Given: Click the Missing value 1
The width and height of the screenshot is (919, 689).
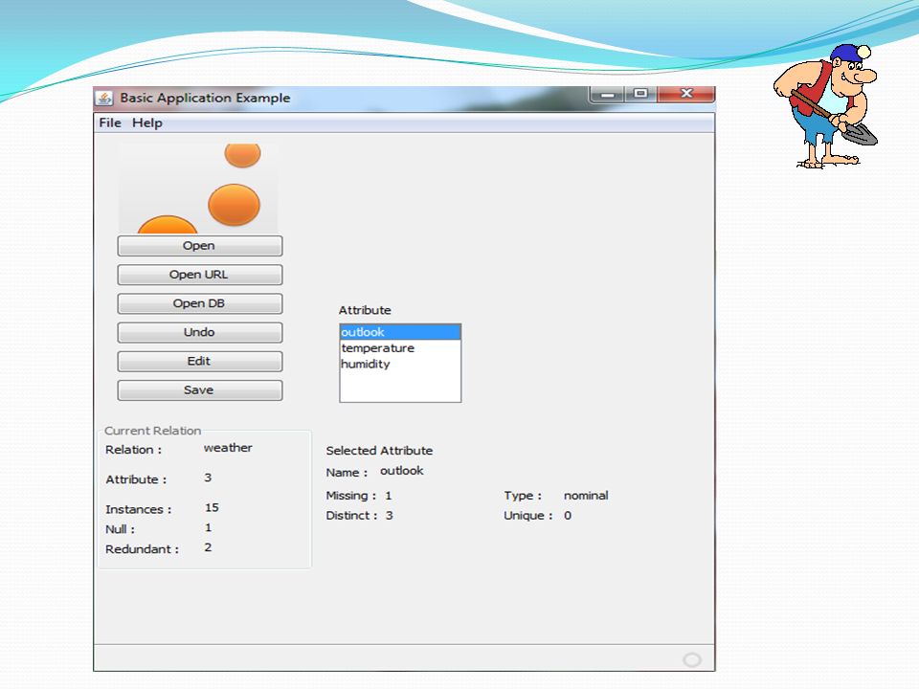Looking at the screenshot, I should click(388, 496).
